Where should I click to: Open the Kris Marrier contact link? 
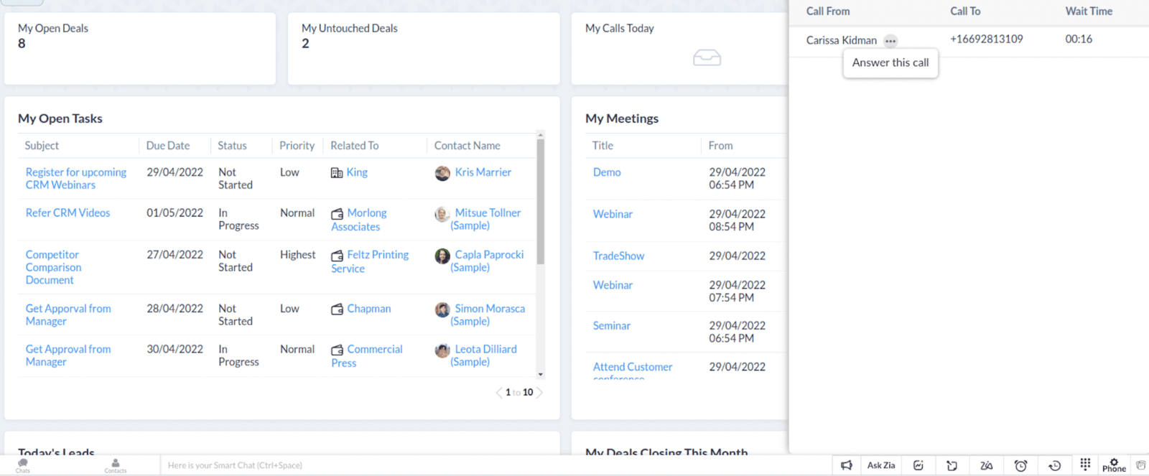pyautogui.click(x=483, y=172)
